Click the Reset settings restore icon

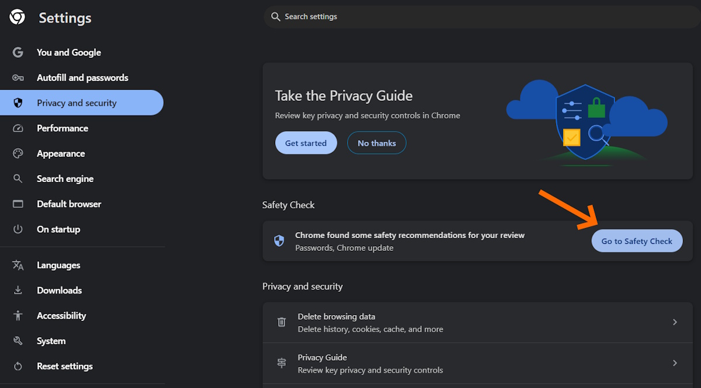click(x=18, y=366)
